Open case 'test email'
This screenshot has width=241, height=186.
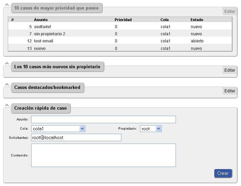[x=43, y=41]
